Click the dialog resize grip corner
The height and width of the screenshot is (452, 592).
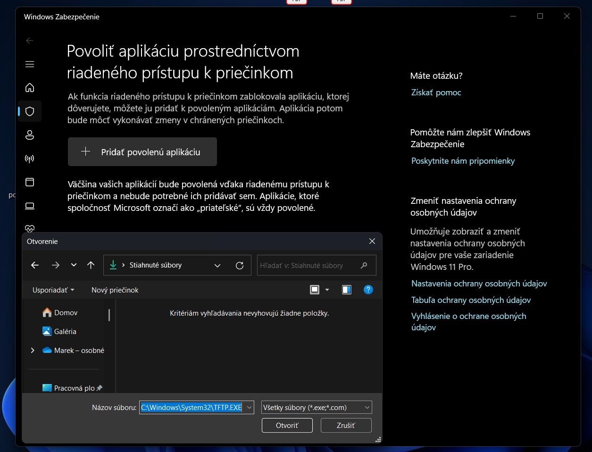(378, 439)
